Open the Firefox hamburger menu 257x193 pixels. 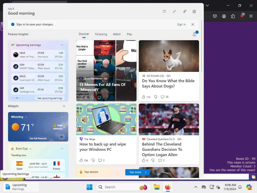click(x=251, y=16)
